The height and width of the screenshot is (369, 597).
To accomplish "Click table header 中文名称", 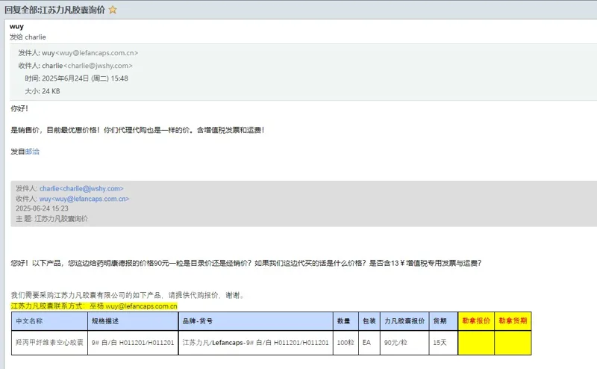I will (50, 321).
